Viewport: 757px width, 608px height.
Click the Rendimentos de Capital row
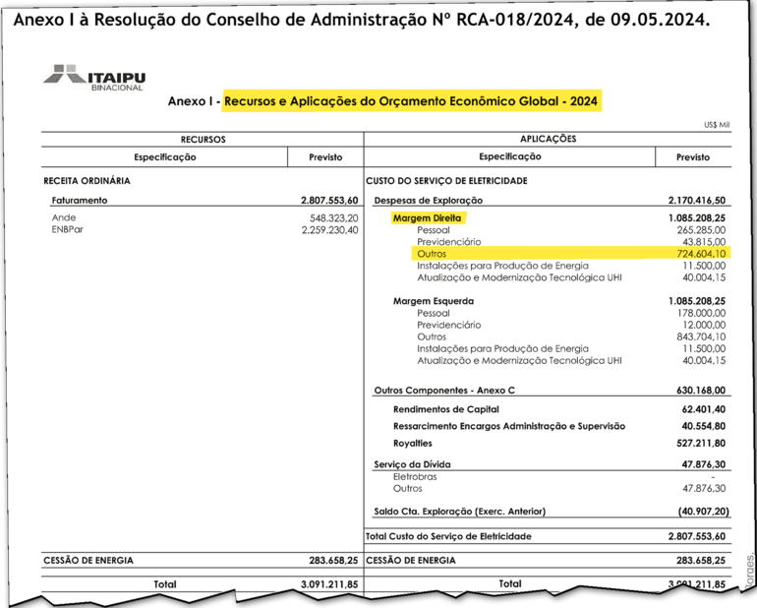[445, 408]
